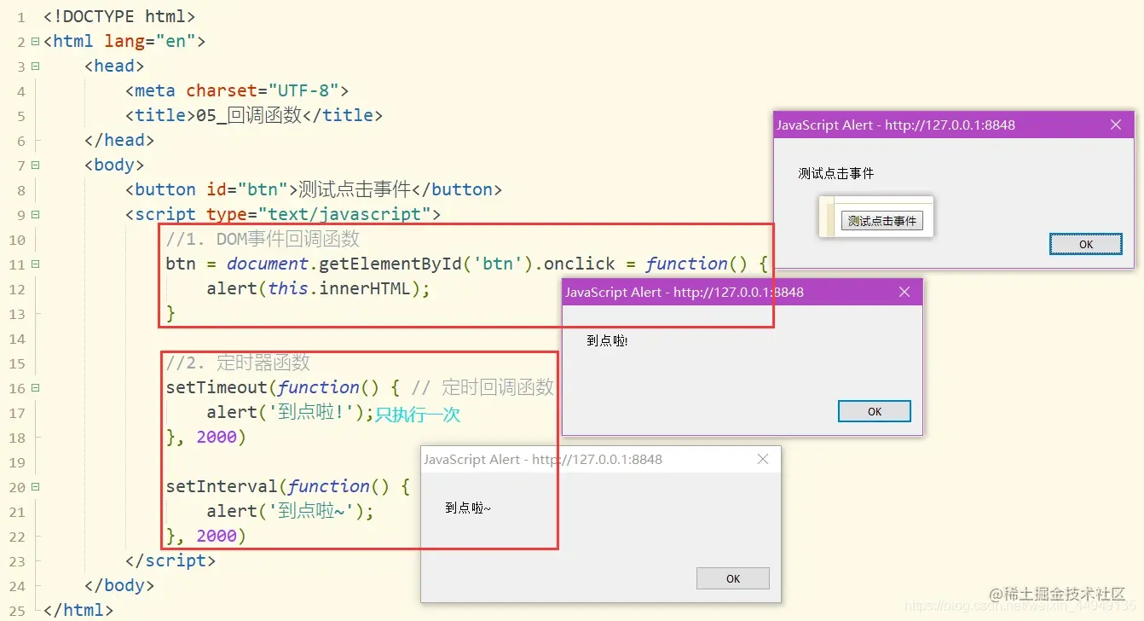The width and height of the screenshot is (1144, 621).
Task: Click the title text 05_回调函数
Action: (249, 115)
